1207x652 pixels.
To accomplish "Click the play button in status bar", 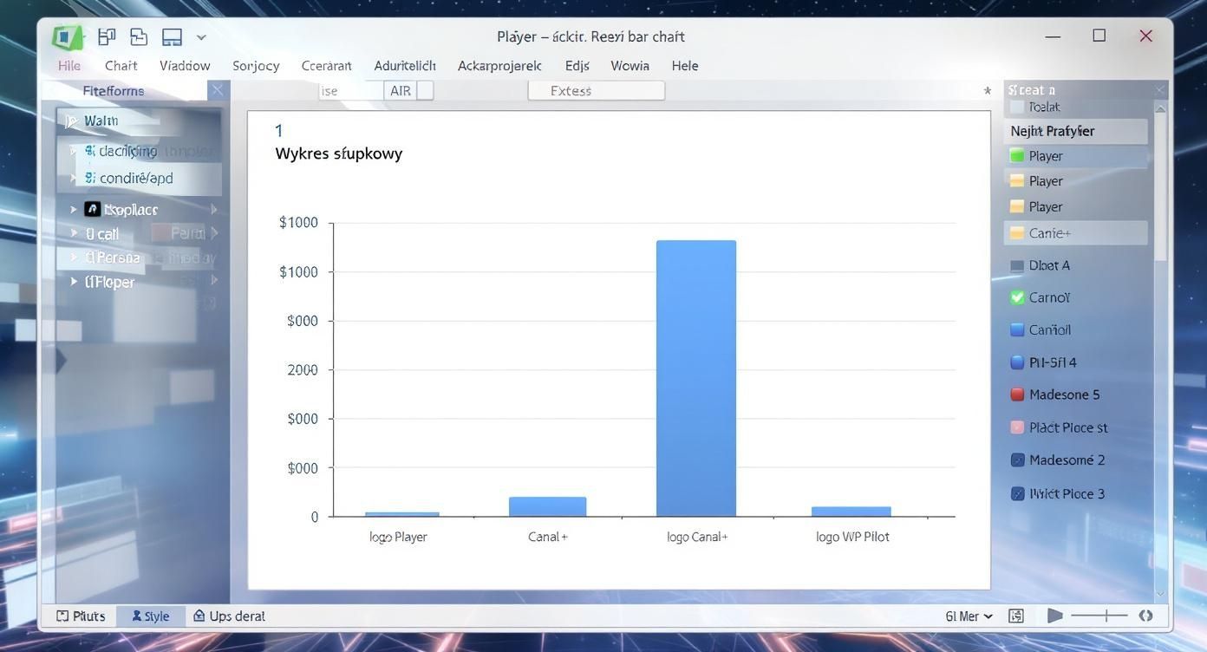I will pos(1054,616).
